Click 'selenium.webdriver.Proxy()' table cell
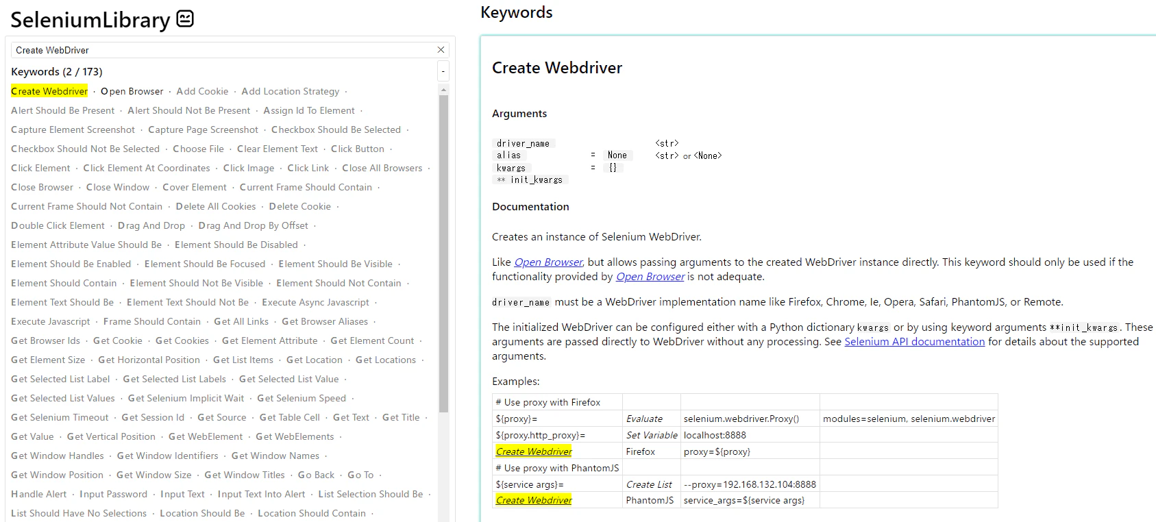The image size is (1156, 522). point(750,419)
